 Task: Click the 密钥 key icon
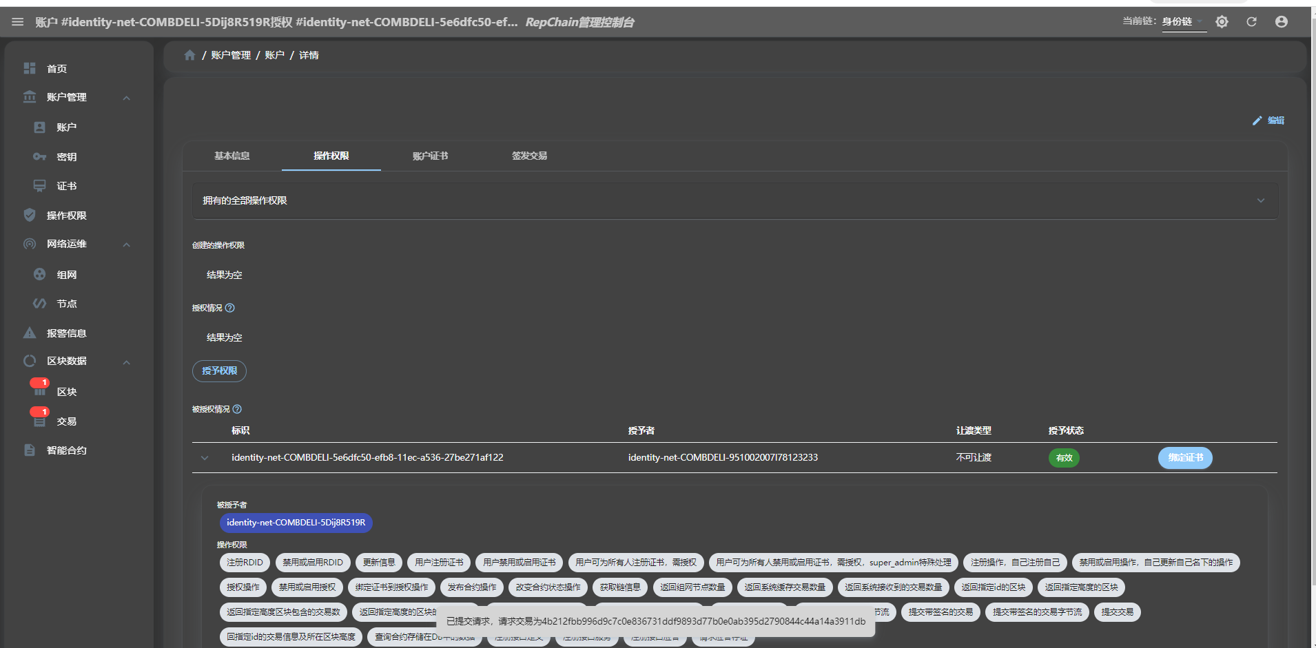coord(39,156)
